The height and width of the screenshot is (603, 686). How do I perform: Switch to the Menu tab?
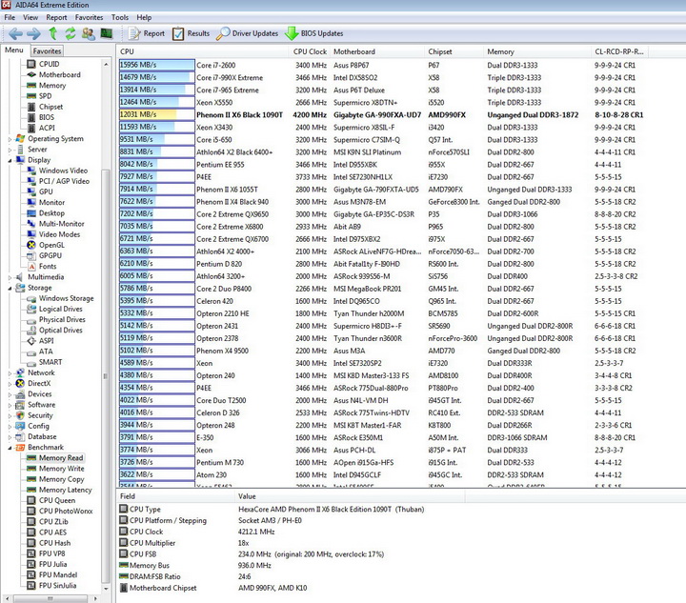[x=14, y=50]
